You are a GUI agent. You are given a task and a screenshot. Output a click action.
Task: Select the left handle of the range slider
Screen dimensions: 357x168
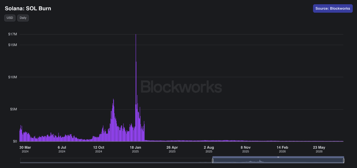[x=213, y=160]
